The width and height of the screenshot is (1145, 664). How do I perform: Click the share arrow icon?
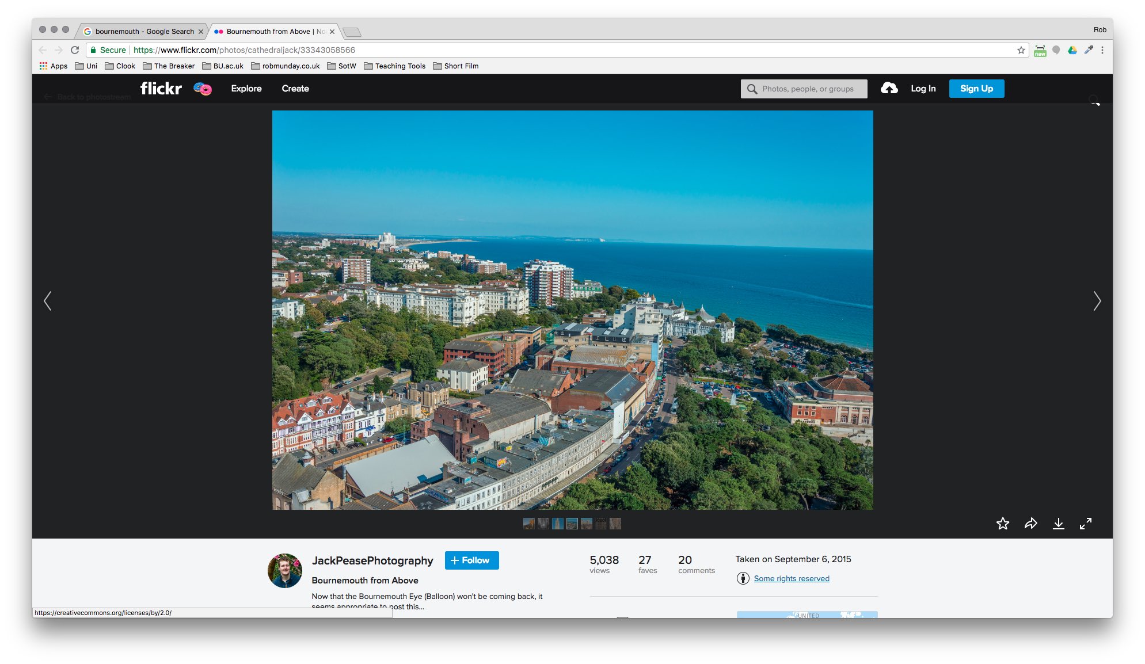click(1030, 524)
